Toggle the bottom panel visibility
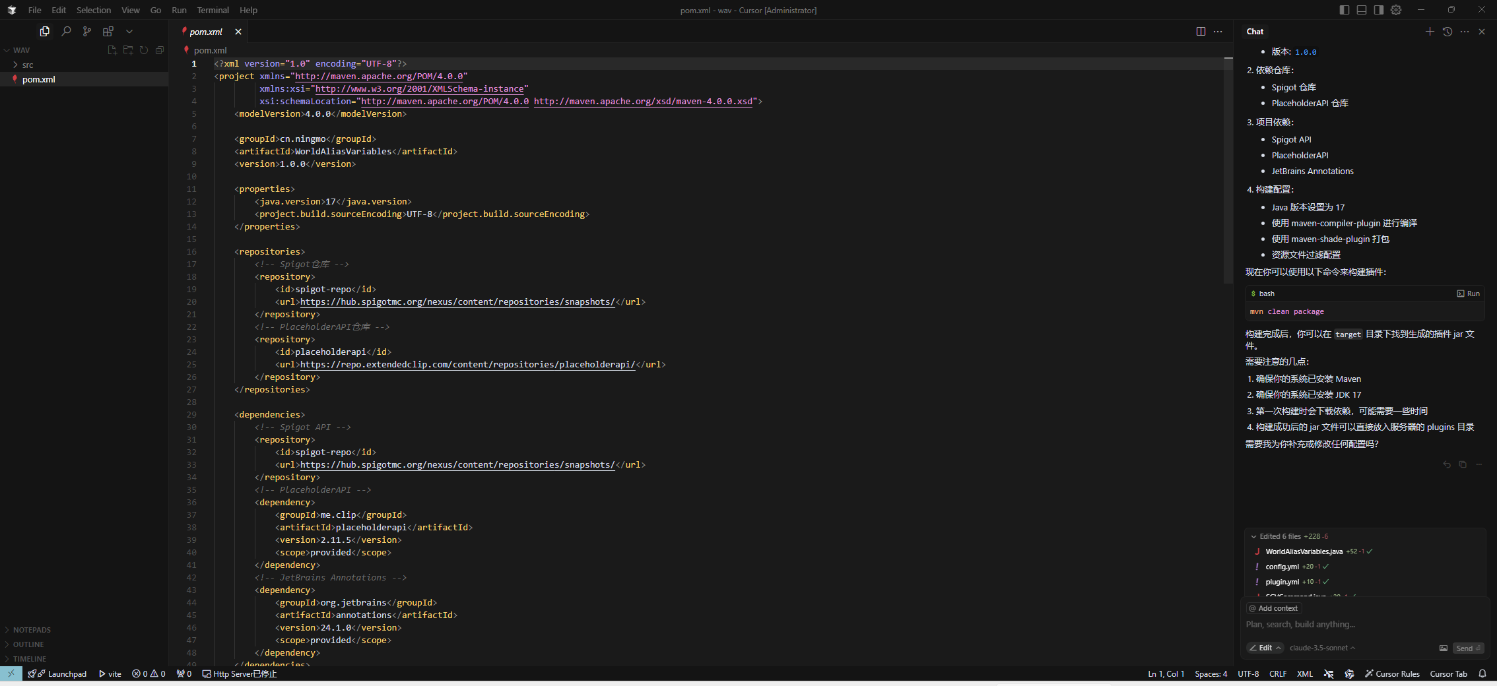This screenshot has width=1497, height=686. 1361,10
